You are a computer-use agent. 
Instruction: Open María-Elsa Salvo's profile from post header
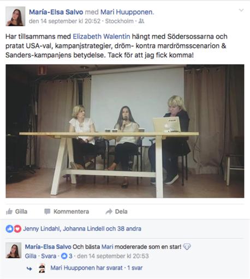[x=56, y=12]
